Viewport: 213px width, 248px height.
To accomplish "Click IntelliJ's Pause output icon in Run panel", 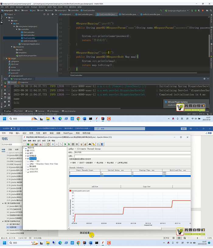I will [x=5, y=90].
